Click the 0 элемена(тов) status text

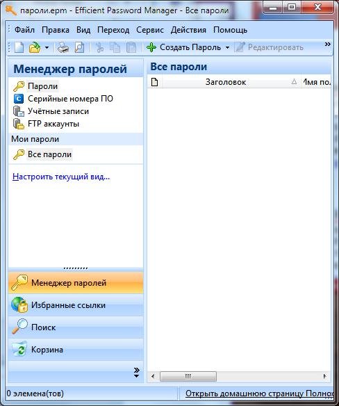(35, 393)
